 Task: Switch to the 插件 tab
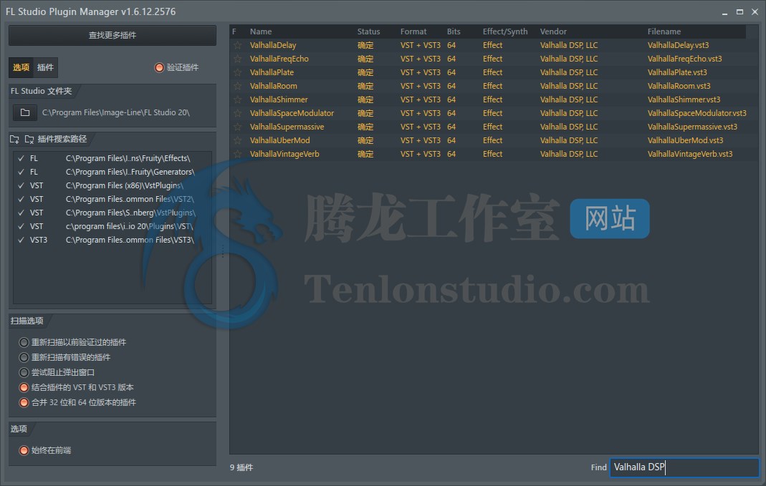point(45,67)
